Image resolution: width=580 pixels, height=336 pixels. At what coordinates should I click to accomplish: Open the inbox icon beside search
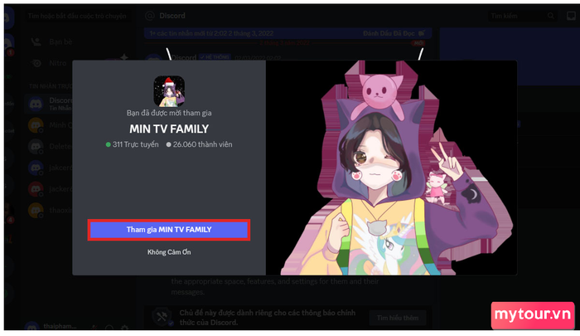tap(571, 16)
